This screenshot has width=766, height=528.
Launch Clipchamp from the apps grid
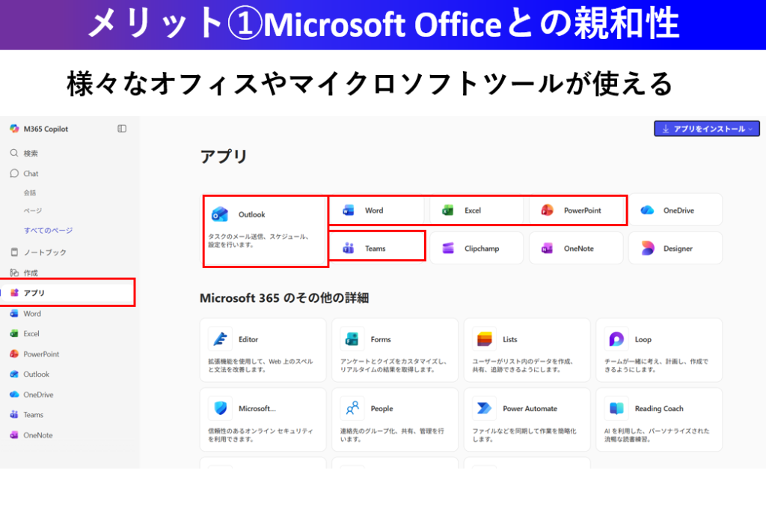474,248
